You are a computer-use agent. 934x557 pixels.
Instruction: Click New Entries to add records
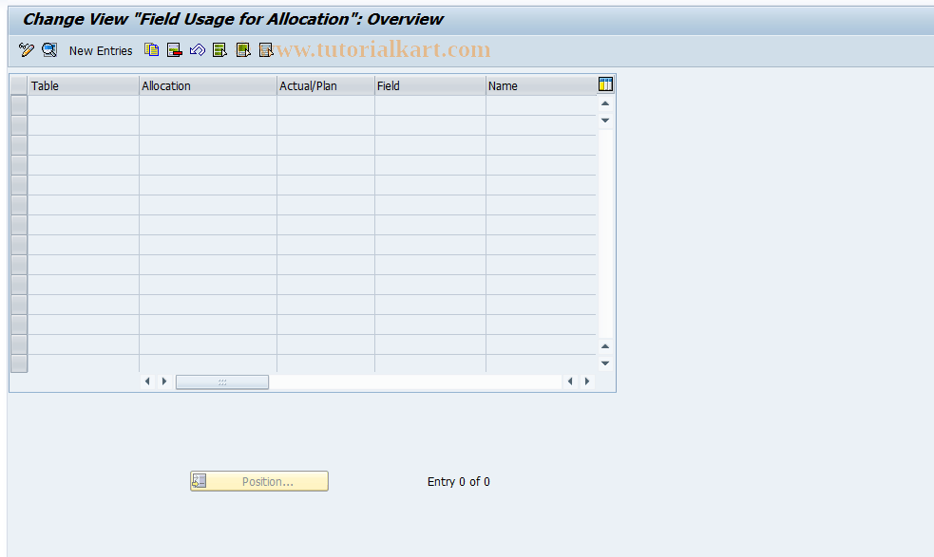coord(101,50)
